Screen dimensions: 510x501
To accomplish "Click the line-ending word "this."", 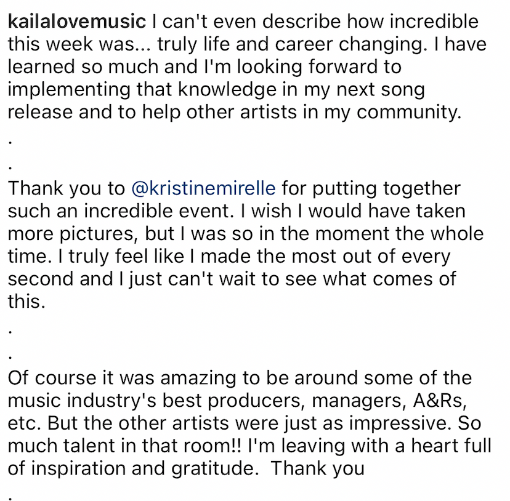I will (x=26, y=302).
